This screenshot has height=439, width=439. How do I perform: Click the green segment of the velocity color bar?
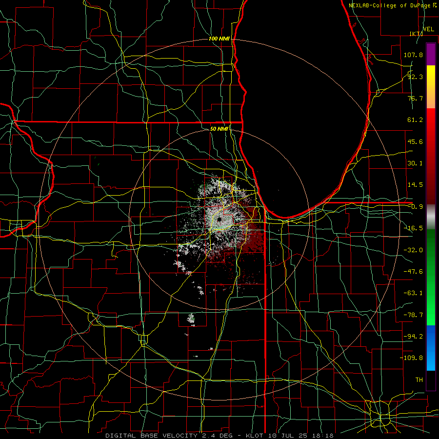431,277
